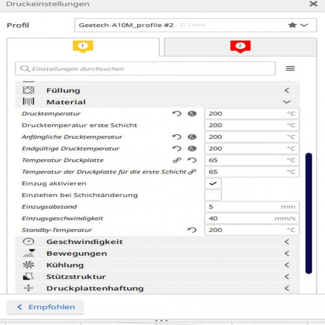Image resolution: width=325 pixels, height=325 pixels.
Task: Collapse the Material settings section
Action: click(x=158, y=102)
